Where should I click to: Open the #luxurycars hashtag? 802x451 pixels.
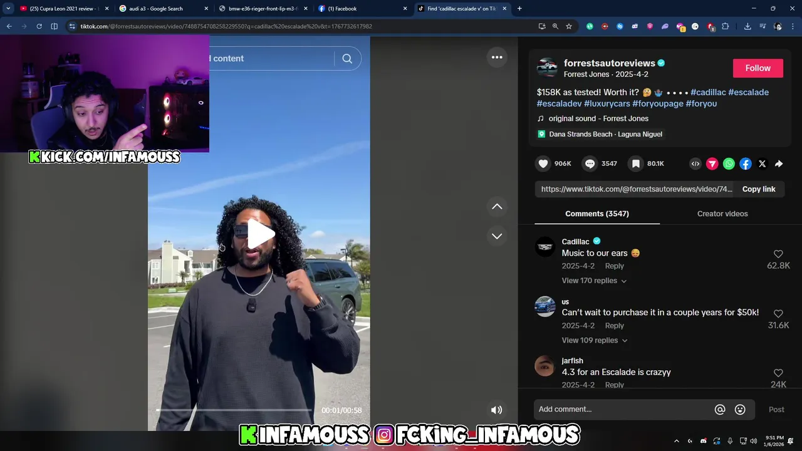tap(607, 103)
